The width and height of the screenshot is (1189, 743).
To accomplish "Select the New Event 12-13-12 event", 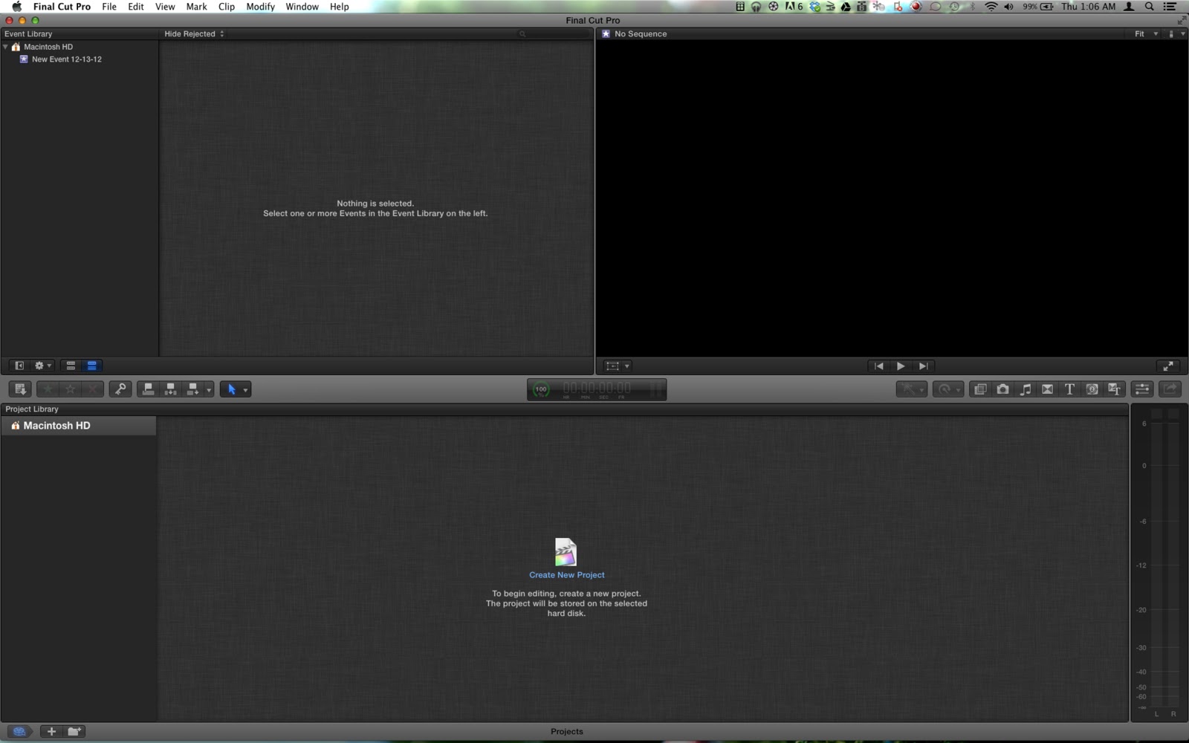I will point(66,59).
